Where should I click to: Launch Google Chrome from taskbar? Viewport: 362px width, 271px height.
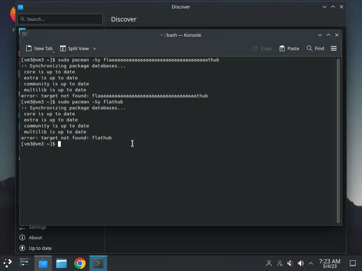(x=80, y=263)
